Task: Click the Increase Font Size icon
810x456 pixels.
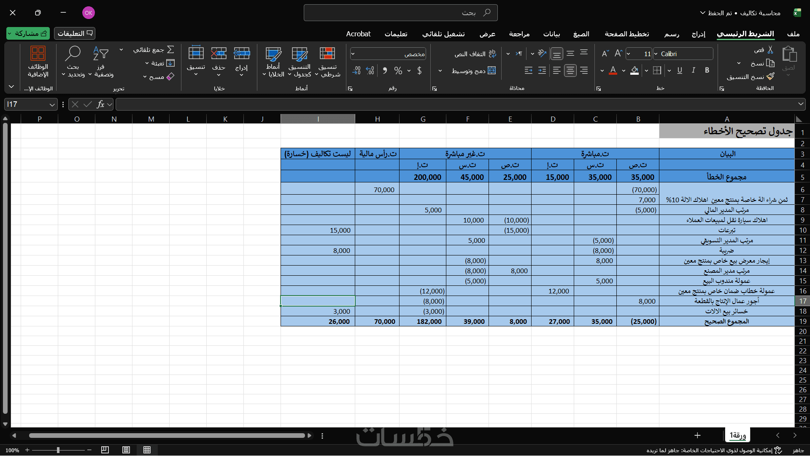Action: click(618, 54)
